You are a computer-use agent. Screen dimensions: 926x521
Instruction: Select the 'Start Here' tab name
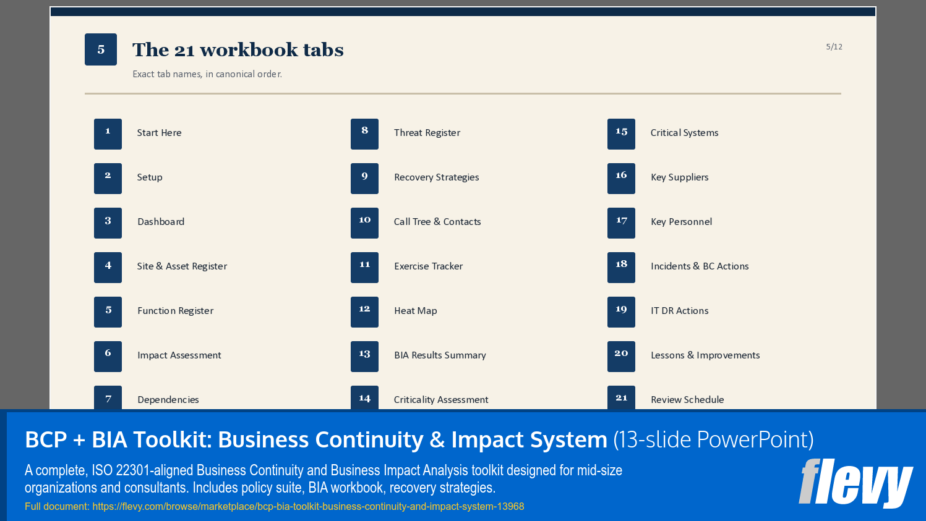click(x=160, y=133)
